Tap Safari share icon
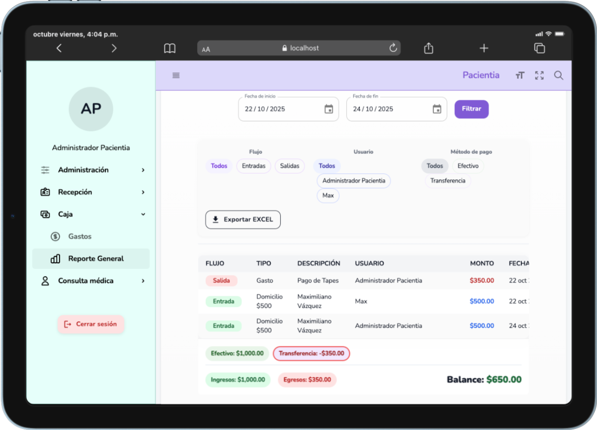Viewport: 597px width, 430px height. 428,48
